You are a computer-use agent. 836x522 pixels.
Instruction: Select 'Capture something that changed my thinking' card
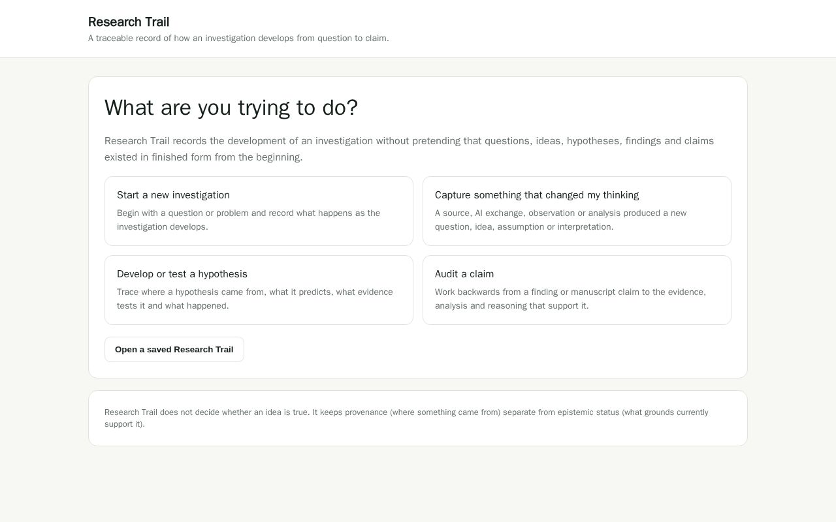pyautogui.click(x=577, y=211)
